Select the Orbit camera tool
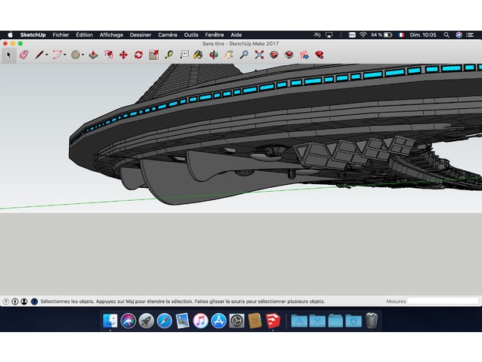482x362 pixels. (x=213, y=55)
